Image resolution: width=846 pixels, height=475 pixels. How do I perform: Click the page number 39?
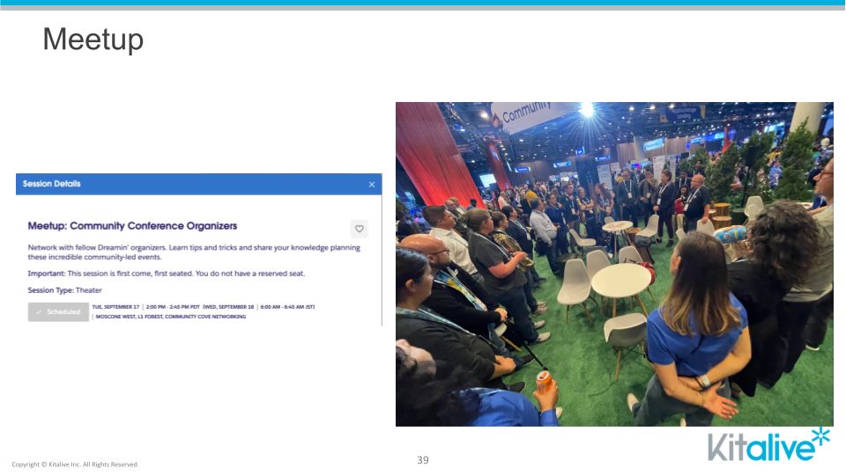click(423, 460)
